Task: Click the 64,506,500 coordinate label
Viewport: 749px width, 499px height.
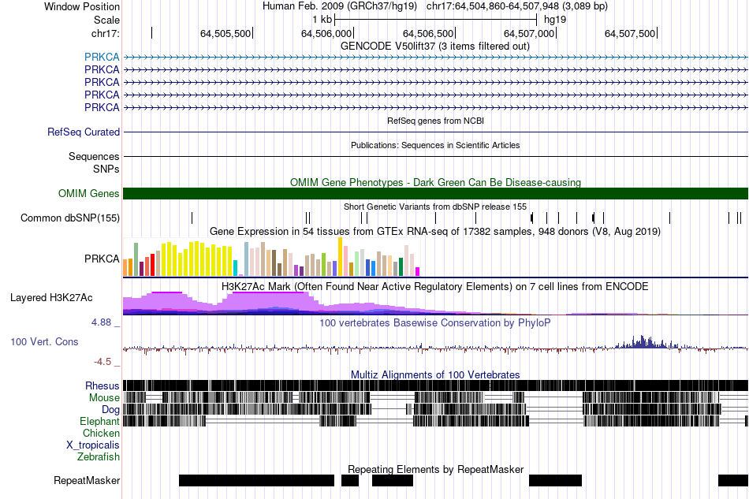Action: point(428,33)
